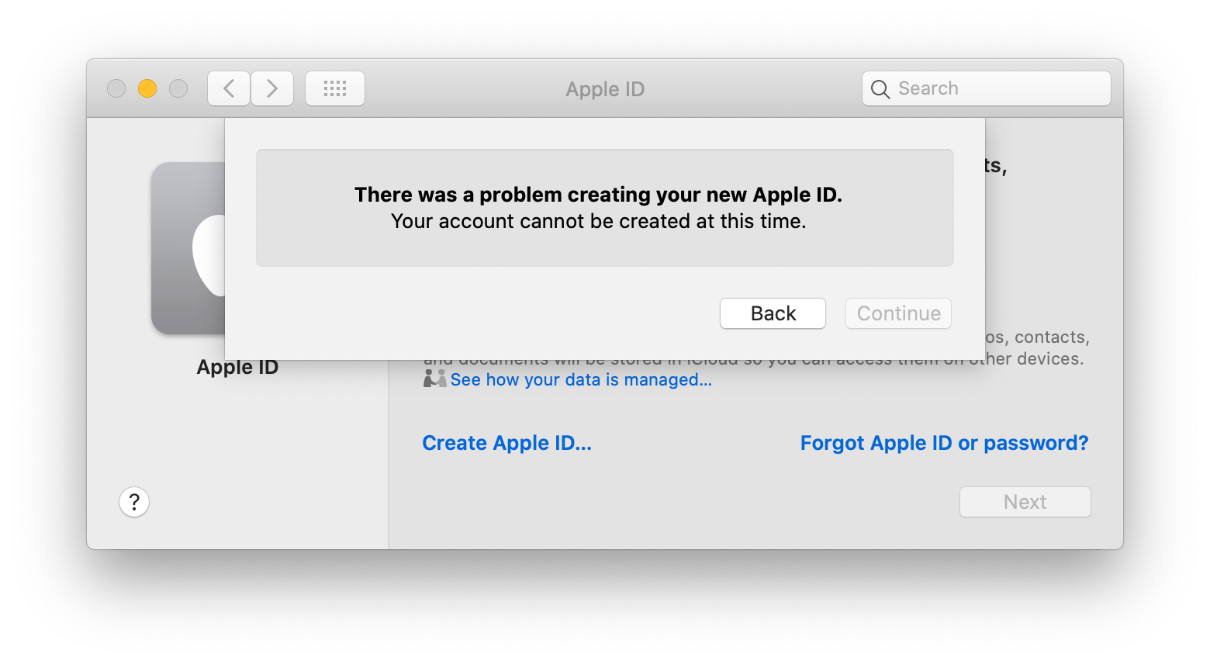
Task: Click the gray zoom window button
Action: [x=178, y=88]
